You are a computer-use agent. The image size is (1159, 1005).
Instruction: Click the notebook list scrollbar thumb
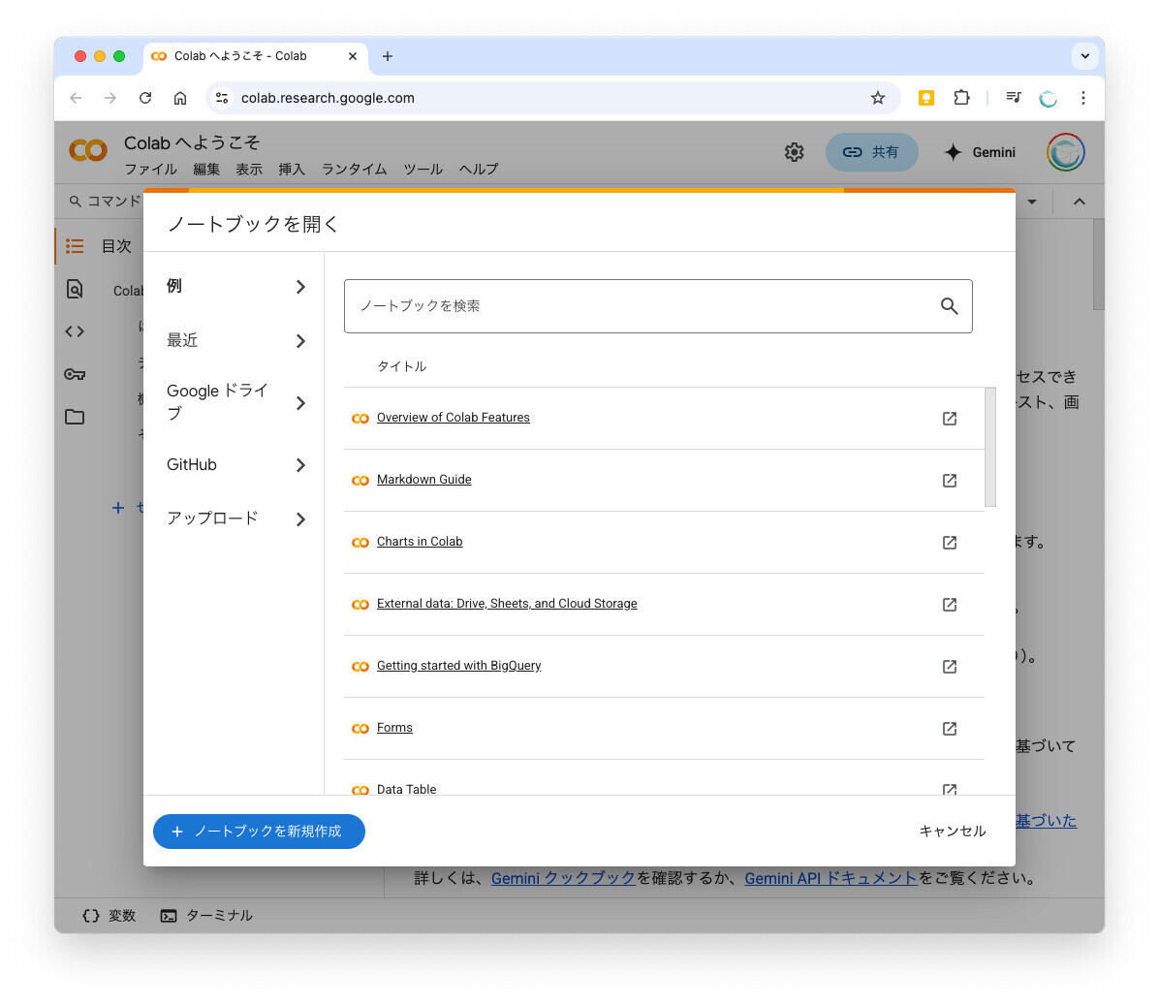(990, 447)
